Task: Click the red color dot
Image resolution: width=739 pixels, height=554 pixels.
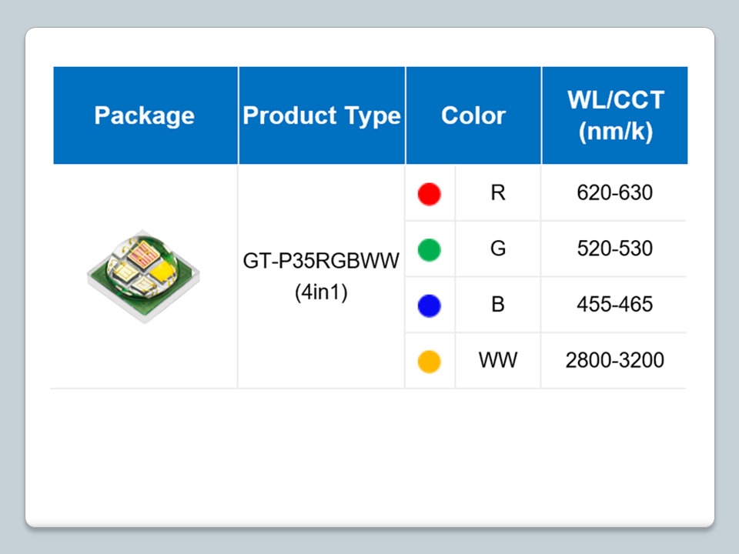Action: pos(429,194)
